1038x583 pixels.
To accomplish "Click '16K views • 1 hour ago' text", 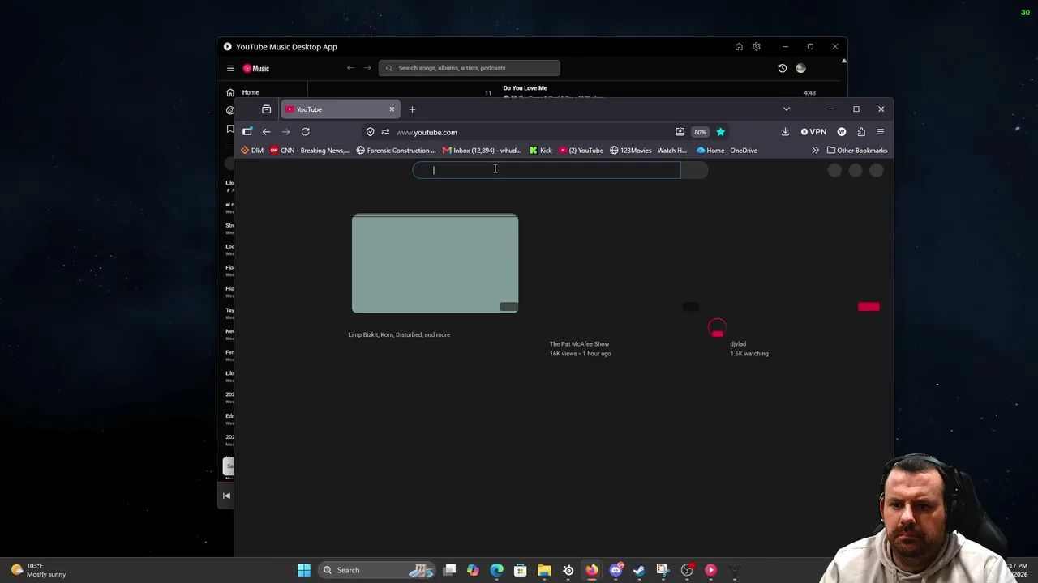I will coord(581,354).
